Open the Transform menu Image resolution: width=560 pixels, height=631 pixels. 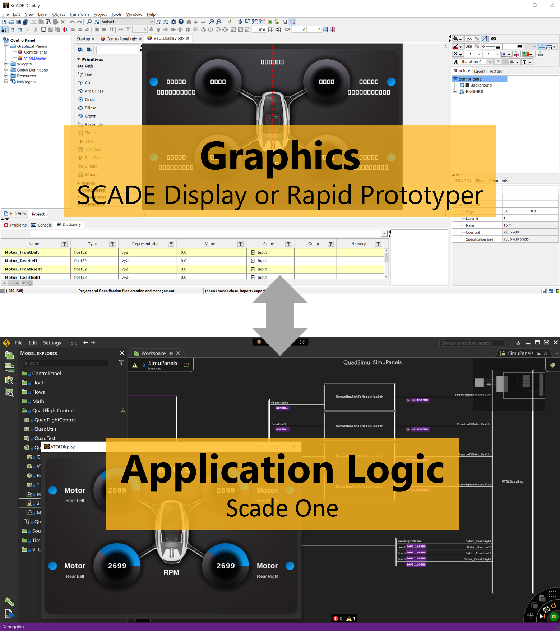click(x=79, y=14)
